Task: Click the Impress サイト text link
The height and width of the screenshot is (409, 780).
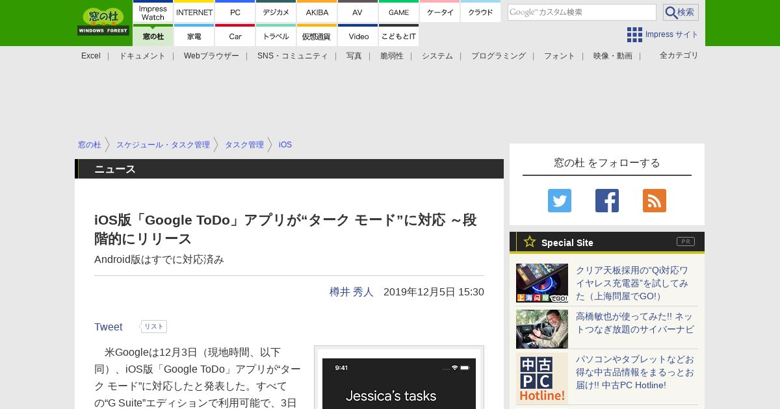Action: (x=672, y=34)
